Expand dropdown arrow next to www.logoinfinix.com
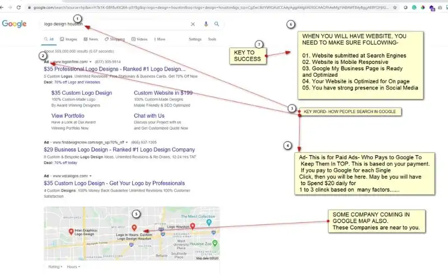Image resolution: width=448 pixels, height=280 pixels. click(x=91, y=62)
